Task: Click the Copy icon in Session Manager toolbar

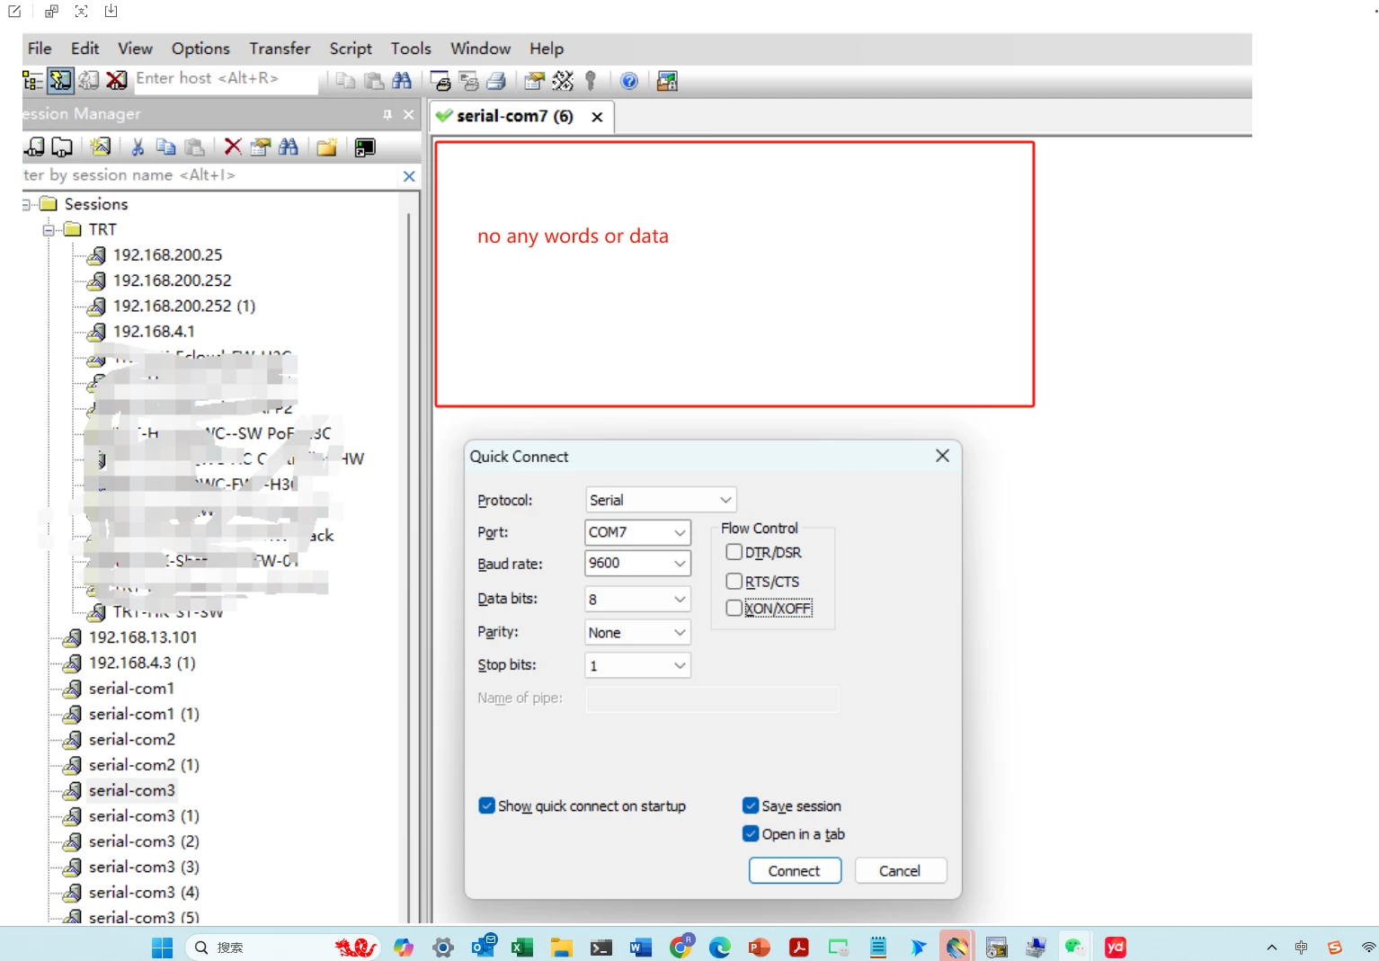Action: [165, 147]
